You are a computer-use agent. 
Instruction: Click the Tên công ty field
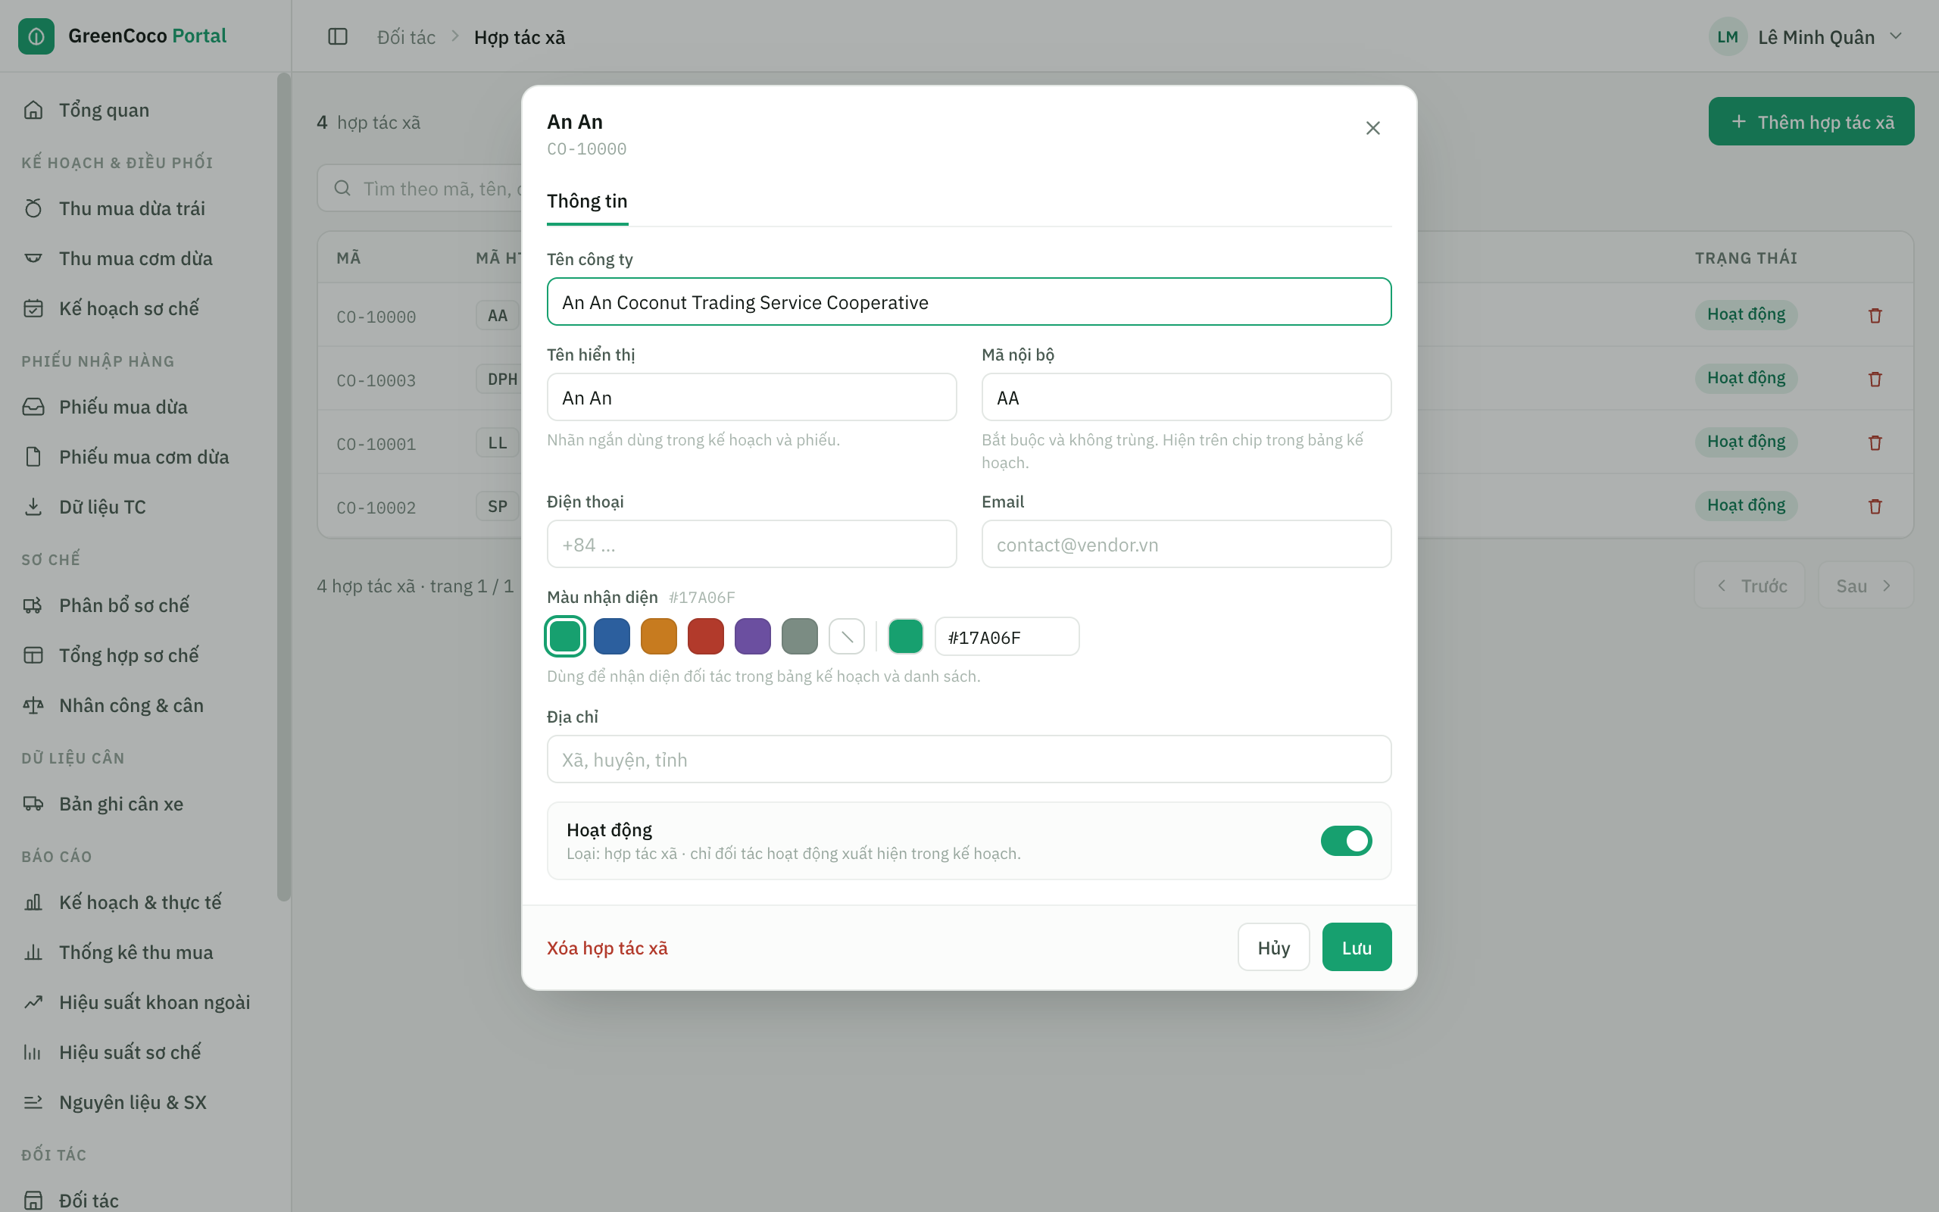click(969, 302)
